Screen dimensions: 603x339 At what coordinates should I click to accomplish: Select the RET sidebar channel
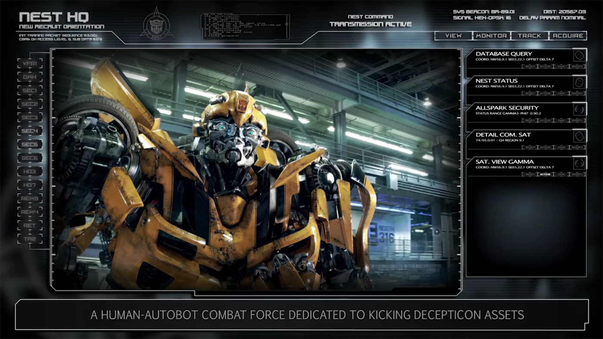pyautogui.click(x=30, y=225)
